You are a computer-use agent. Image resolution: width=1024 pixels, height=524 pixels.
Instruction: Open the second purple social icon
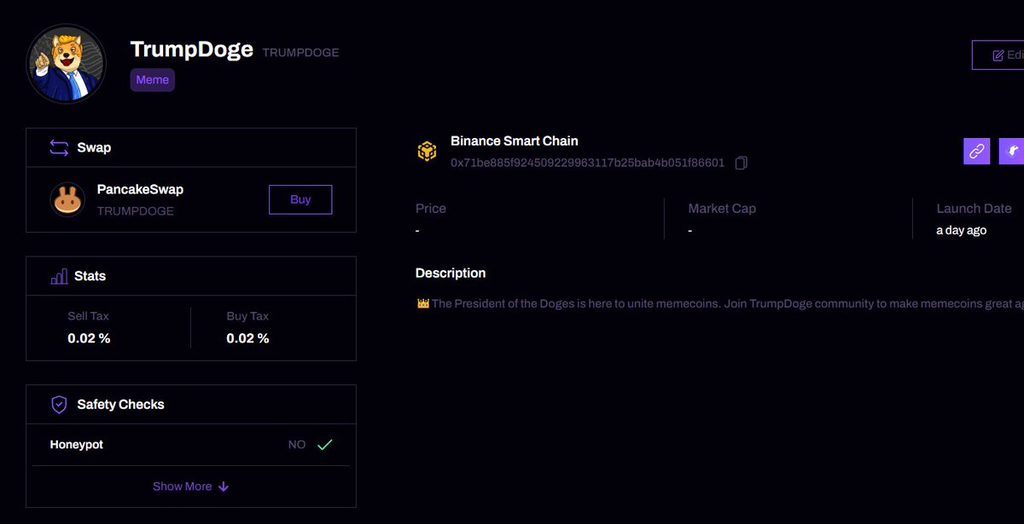[1011, 151]
